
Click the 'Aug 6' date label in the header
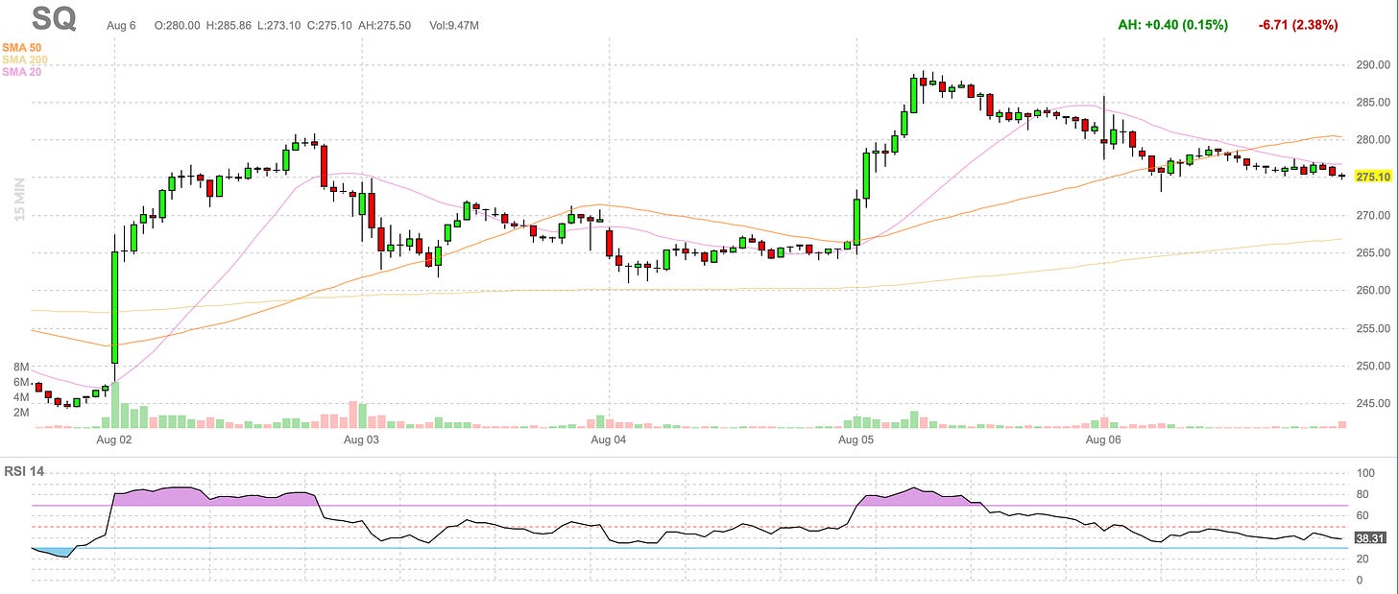point(121,25)
